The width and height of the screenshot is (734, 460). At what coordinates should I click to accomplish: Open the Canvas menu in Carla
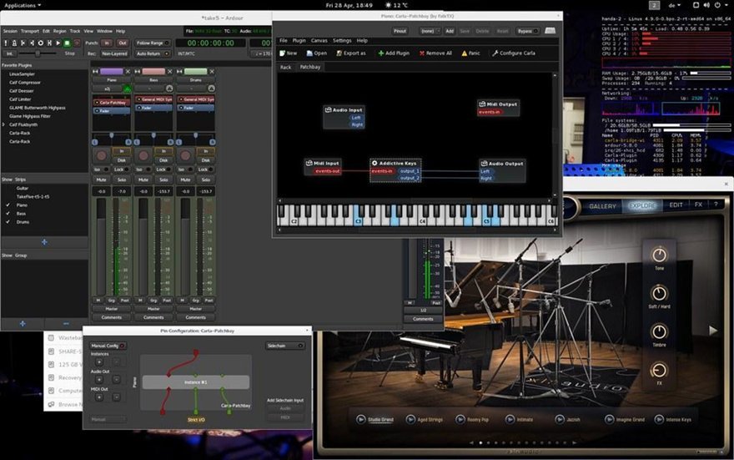[319, 41]
